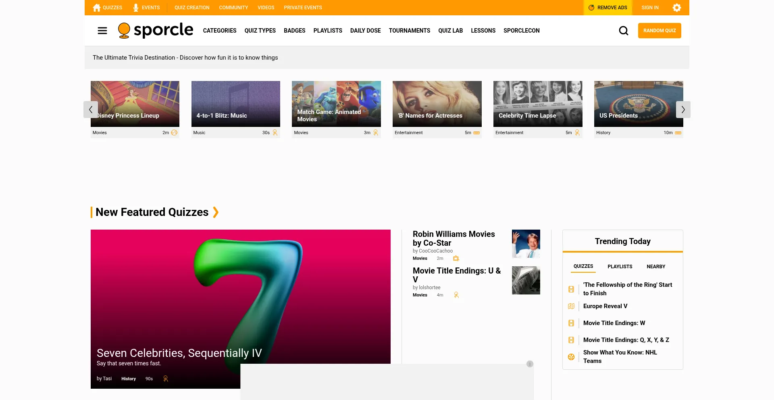The image size is (774, 400).
Task: Click the Quizzes home icon
Action: 97,8
